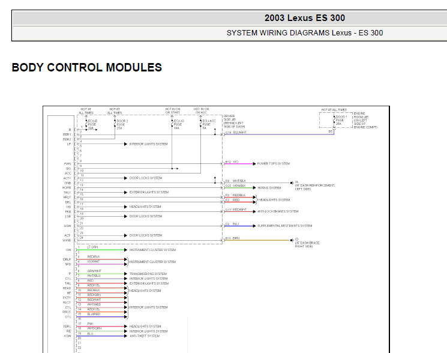Click the 'WHT/GRN' wire color label

coord(94,328)
